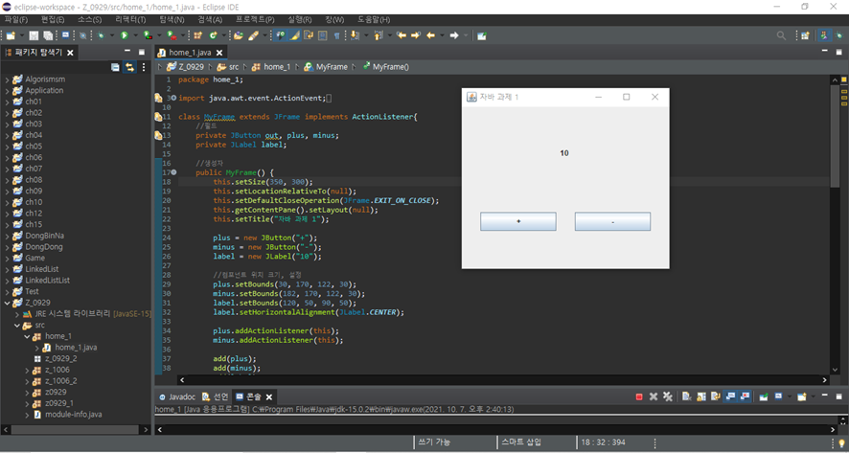Switch to the Debug perspective icon

point(838,35)
